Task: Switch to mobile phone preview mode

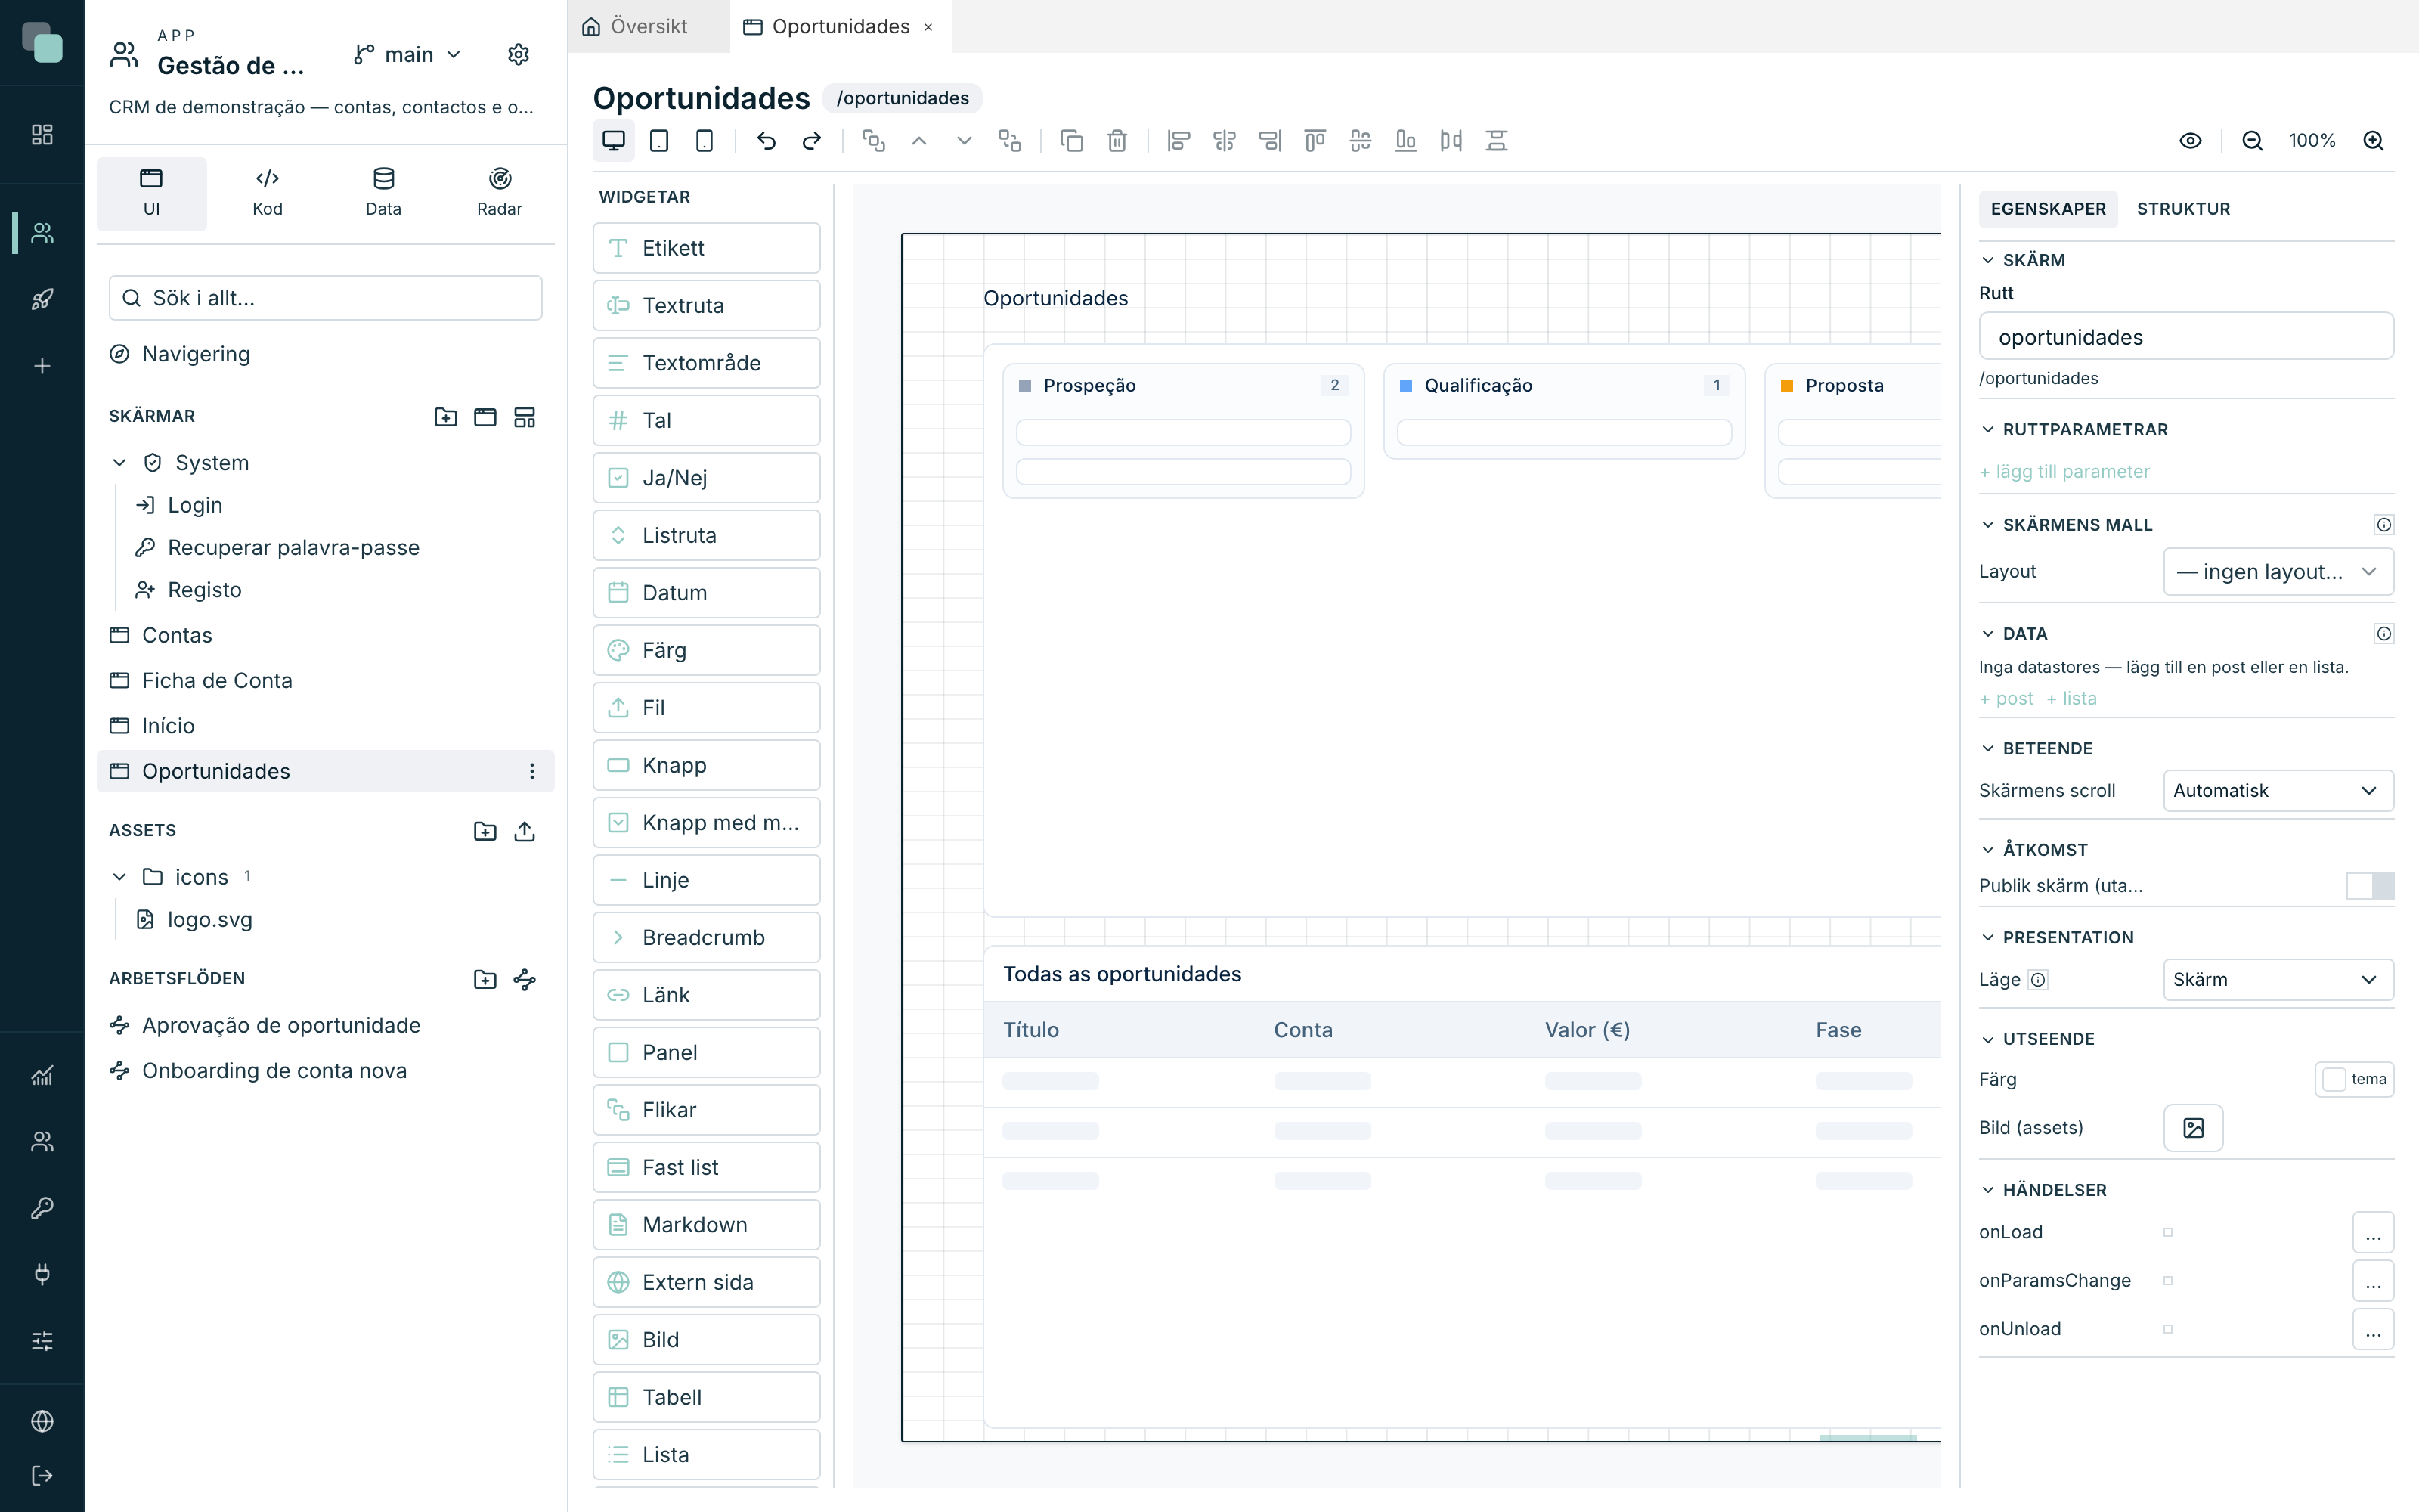Action: click(705, 141)
